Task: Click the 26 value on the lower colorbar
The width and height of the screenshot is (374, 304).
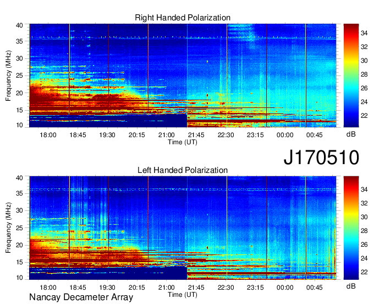Action: click(x=364, y=245)
